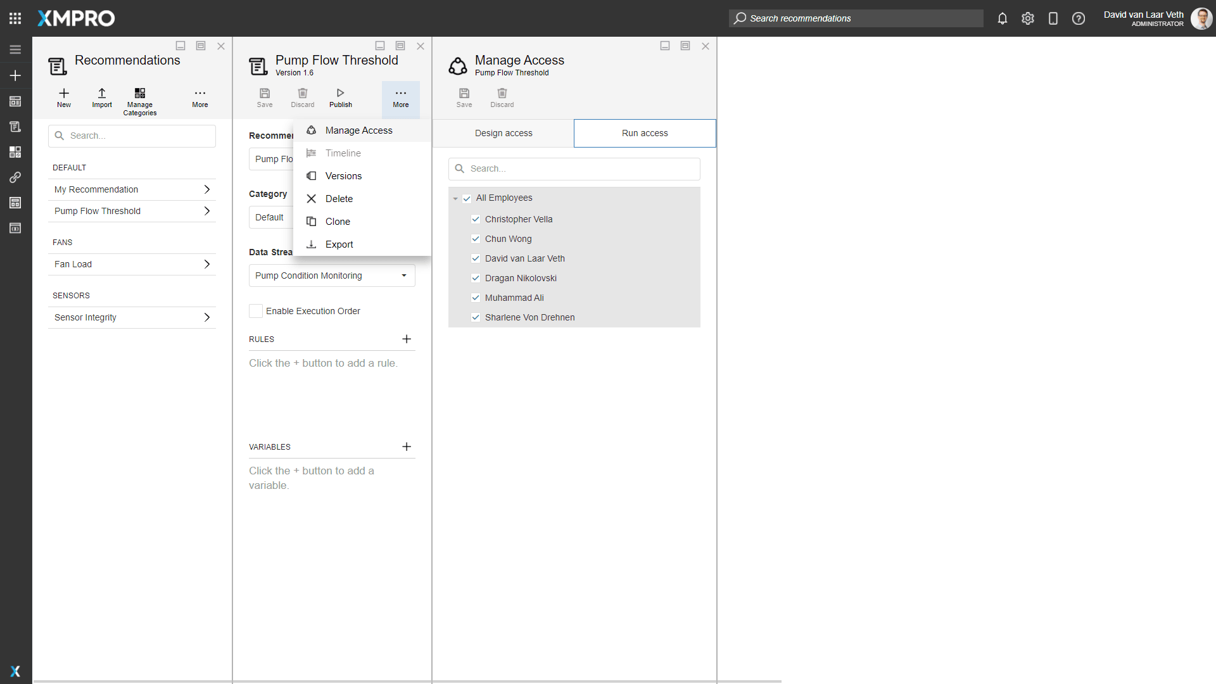Choose Export in the More menu
The width and height of the screenshot is (1216, 684).
pyautogui.click(x=339, y=244)
